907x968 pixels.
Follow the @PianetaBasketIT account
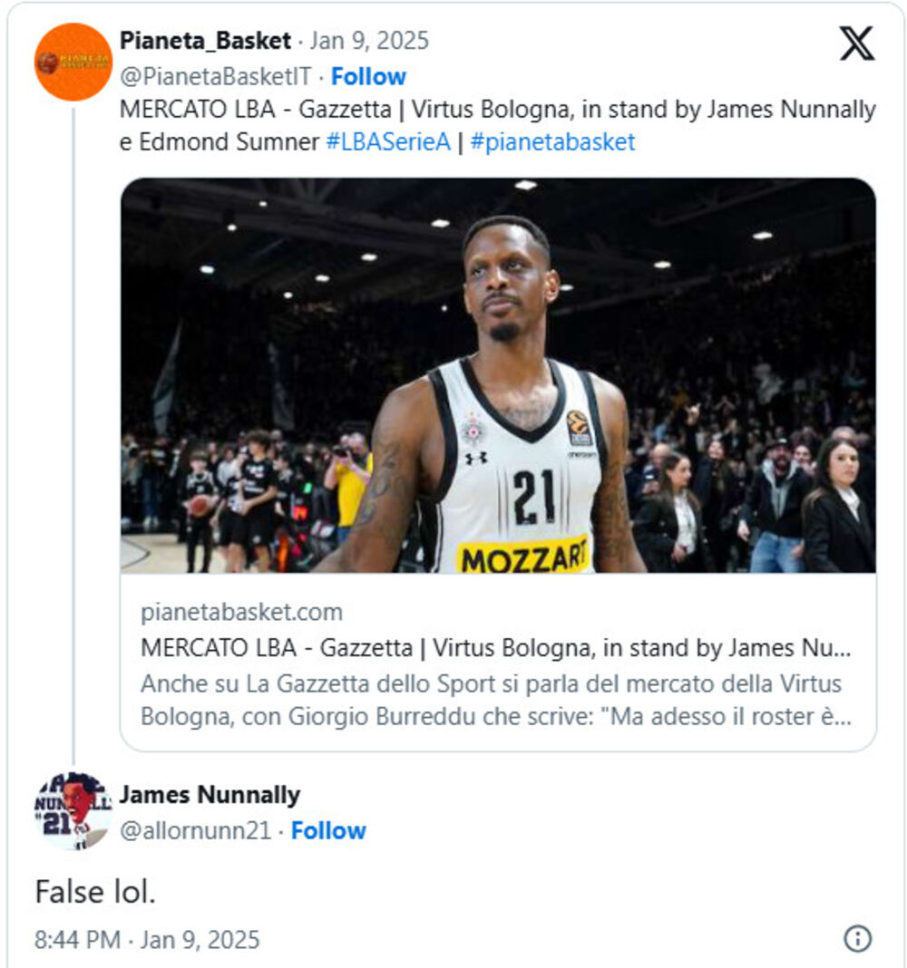(368, 76)
